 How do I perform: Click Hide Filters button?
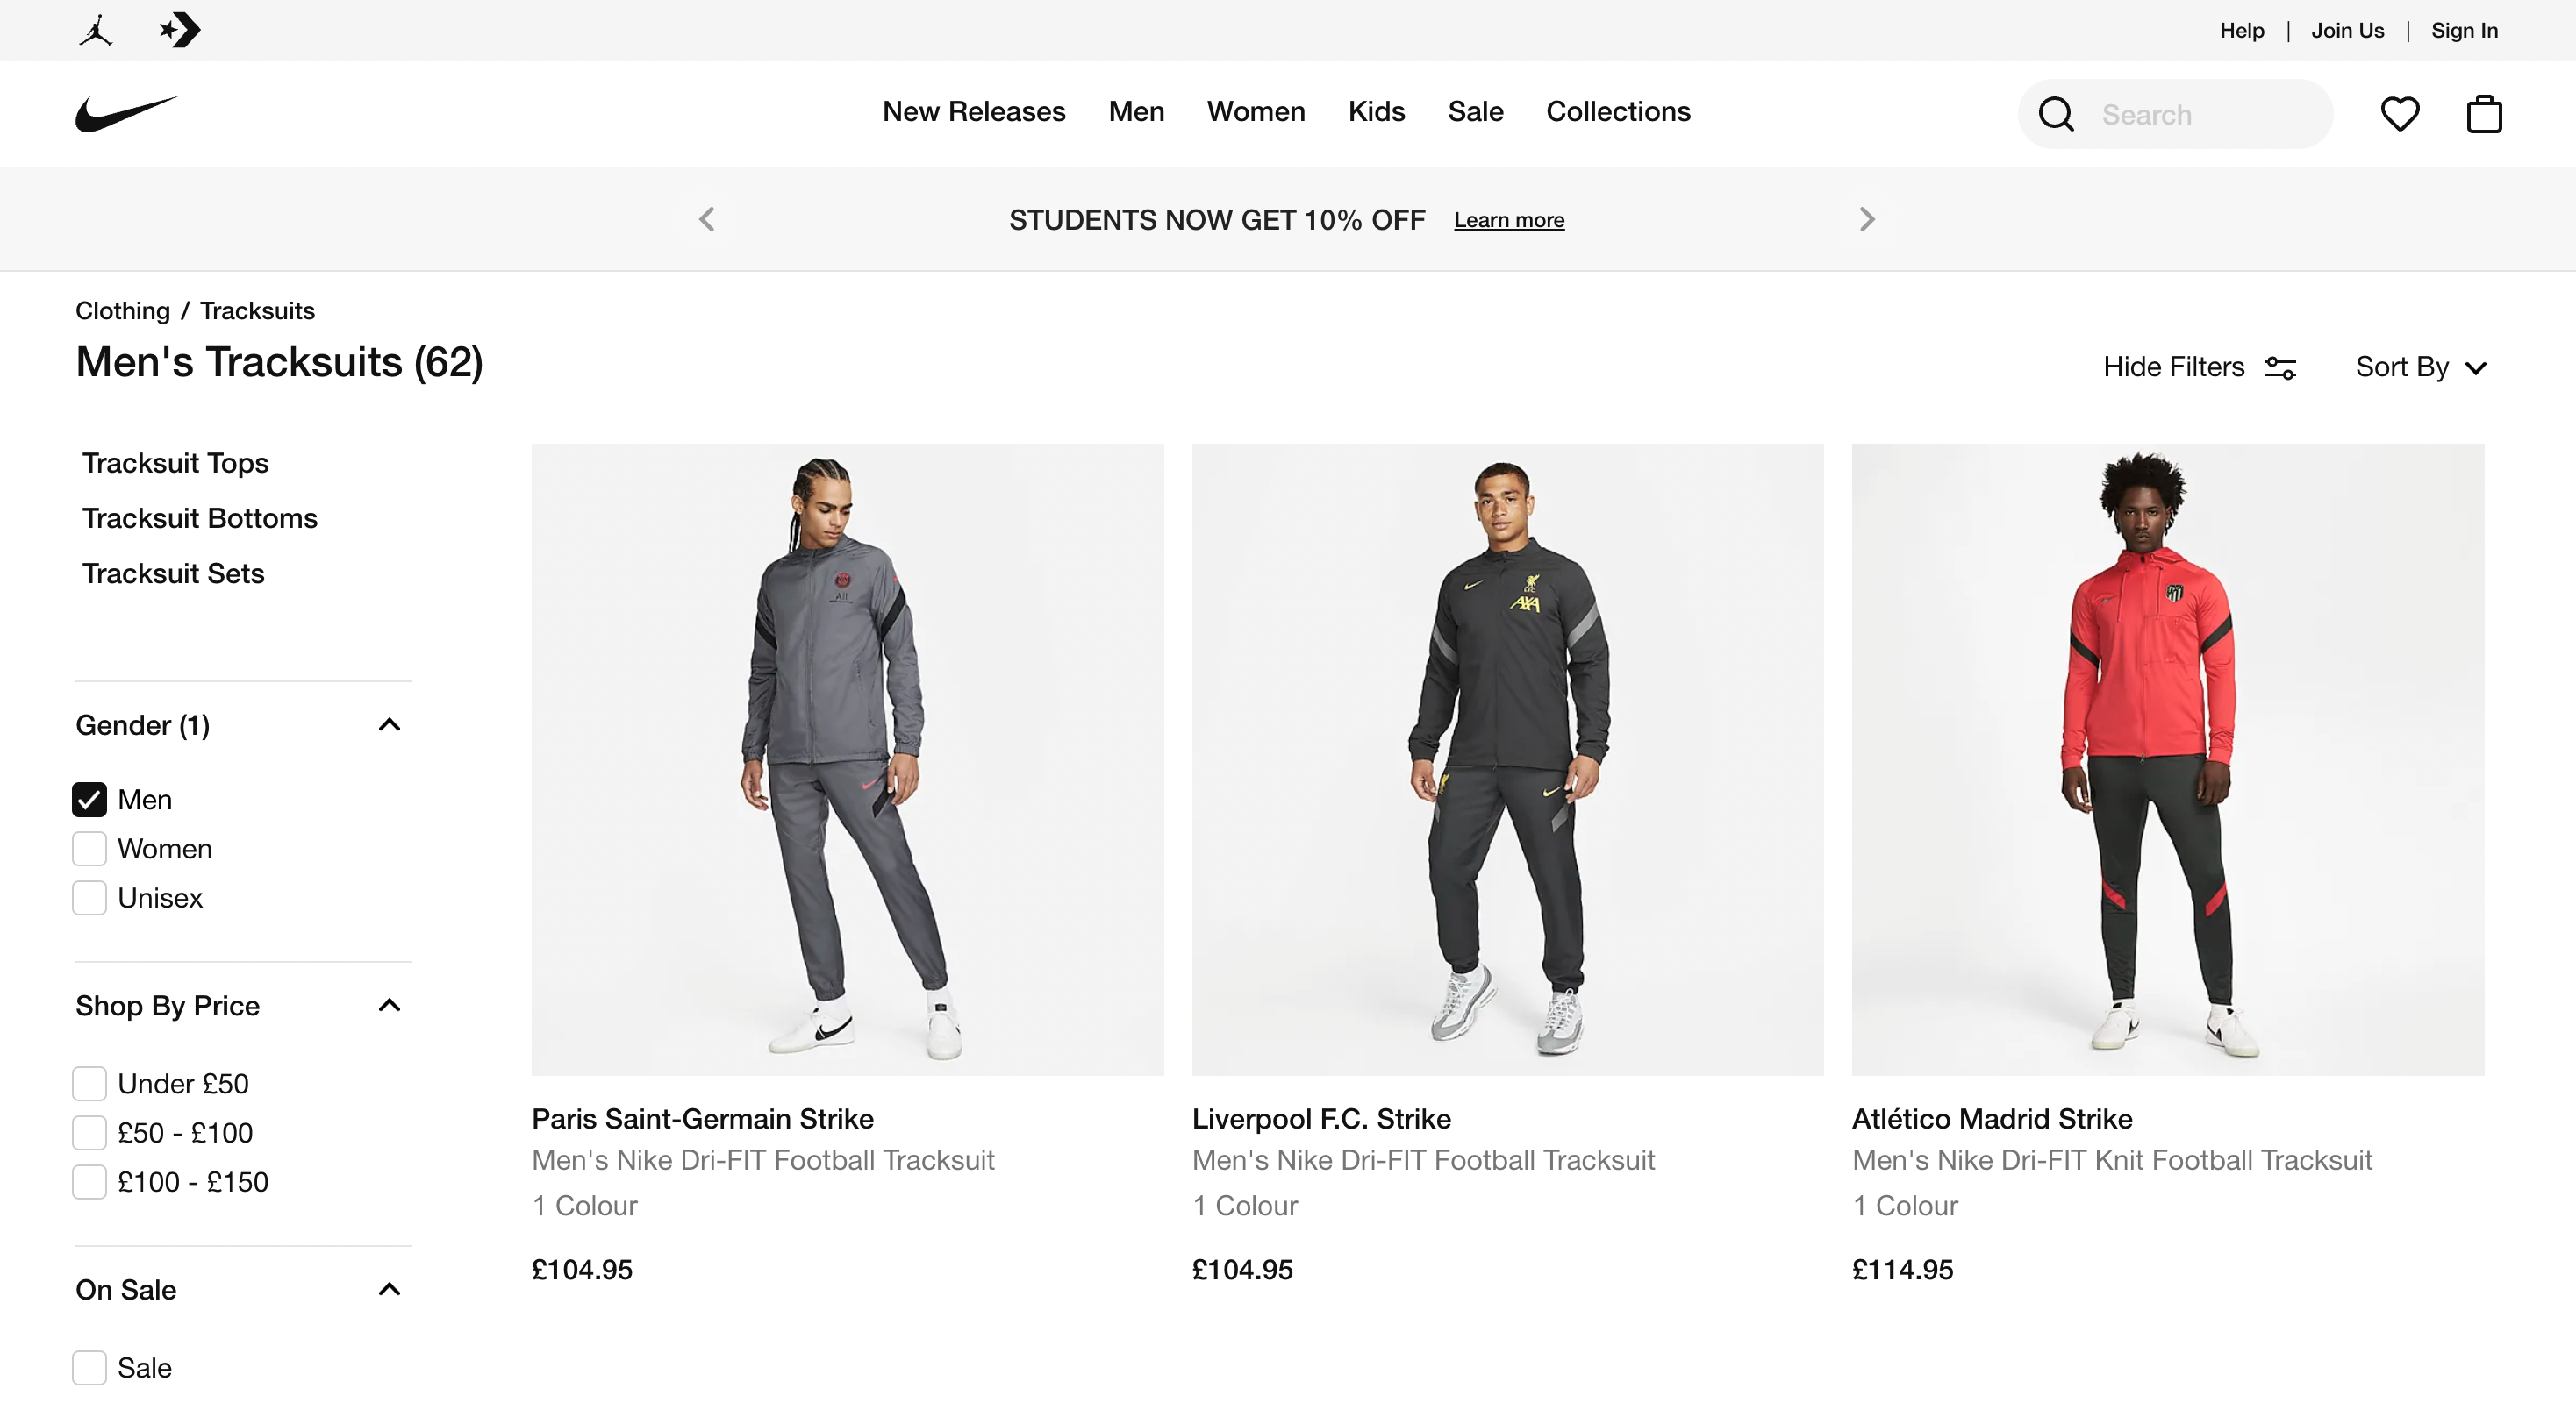click(2199, 367)
